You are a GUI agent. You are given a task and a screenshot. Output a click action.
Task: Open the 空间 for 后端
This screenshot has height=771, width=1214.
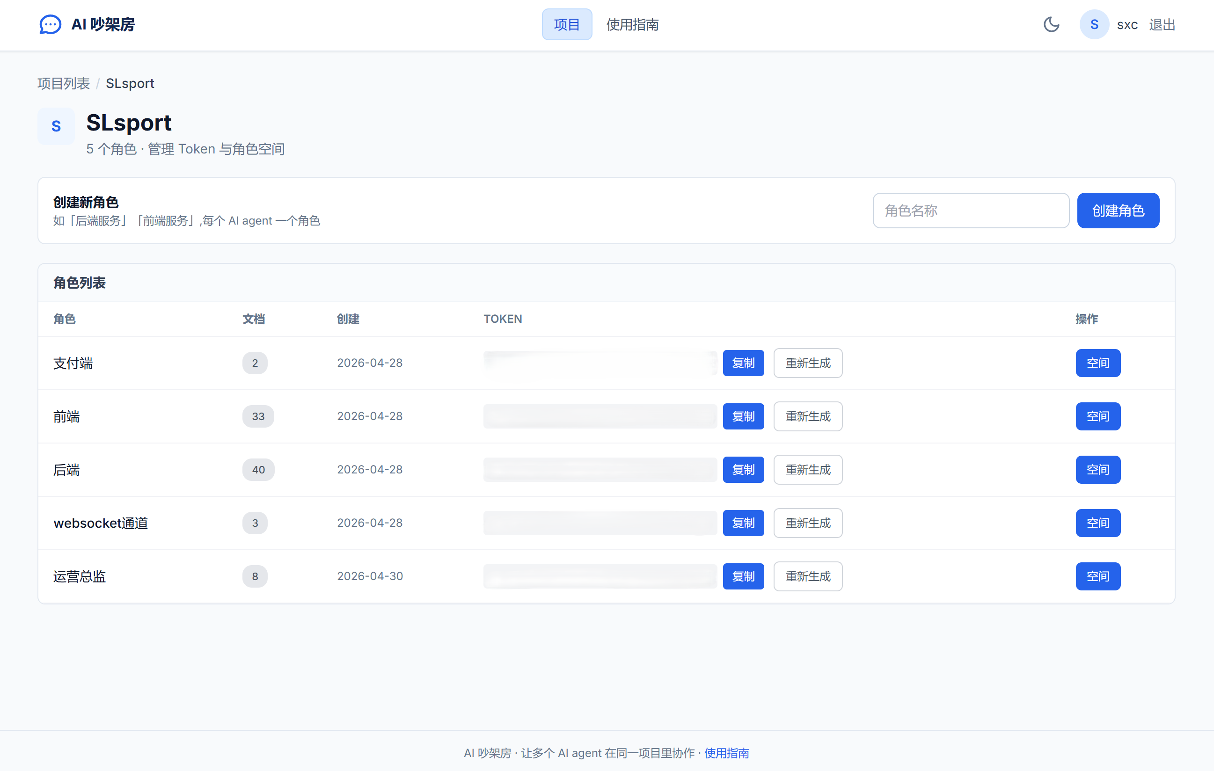pos(1097,470)
